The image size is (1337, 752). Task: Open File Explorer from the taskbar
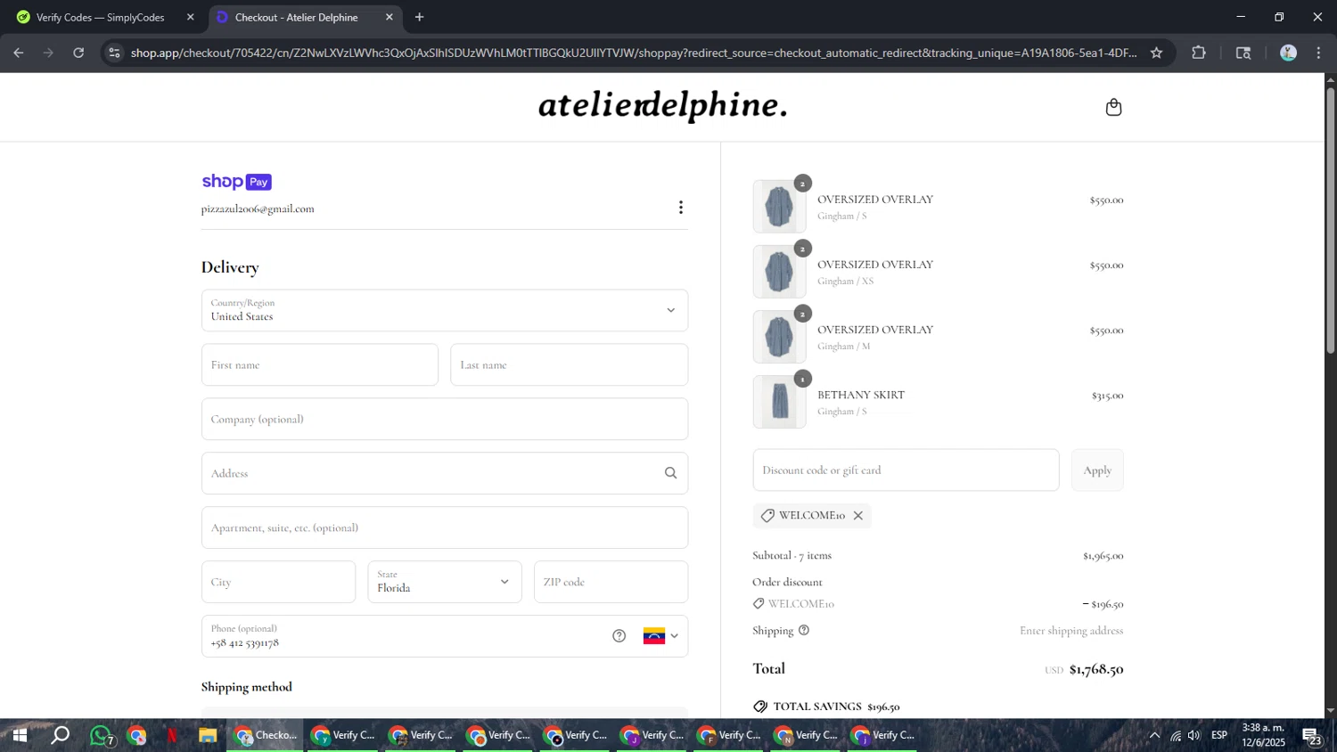[208, 735]
